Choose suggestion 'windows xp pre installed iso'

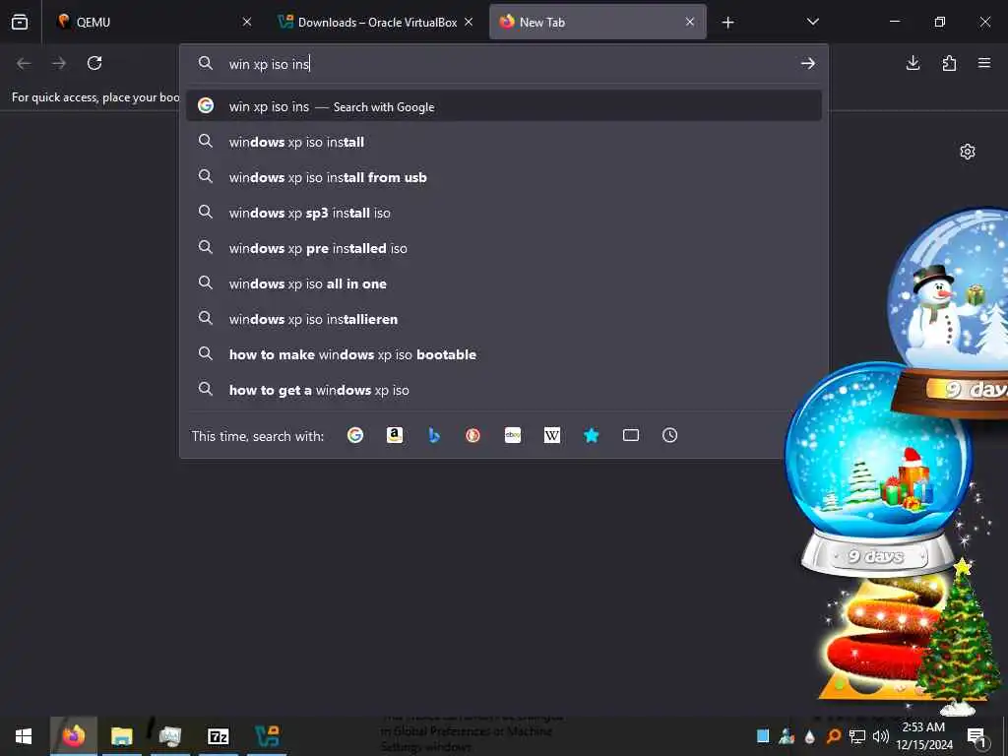(x=504, y=248)
